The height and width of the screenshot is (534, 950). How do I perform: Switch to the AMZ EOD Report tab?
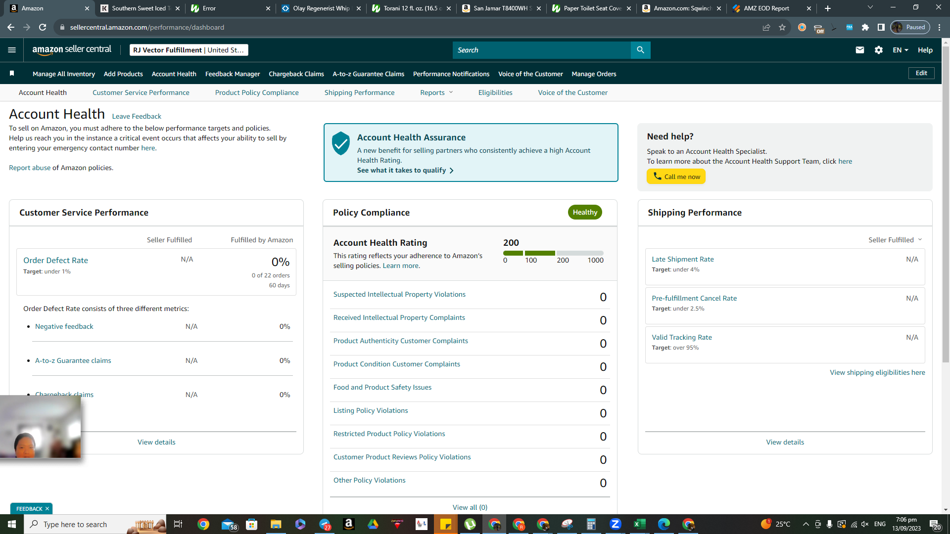(771, 8)
